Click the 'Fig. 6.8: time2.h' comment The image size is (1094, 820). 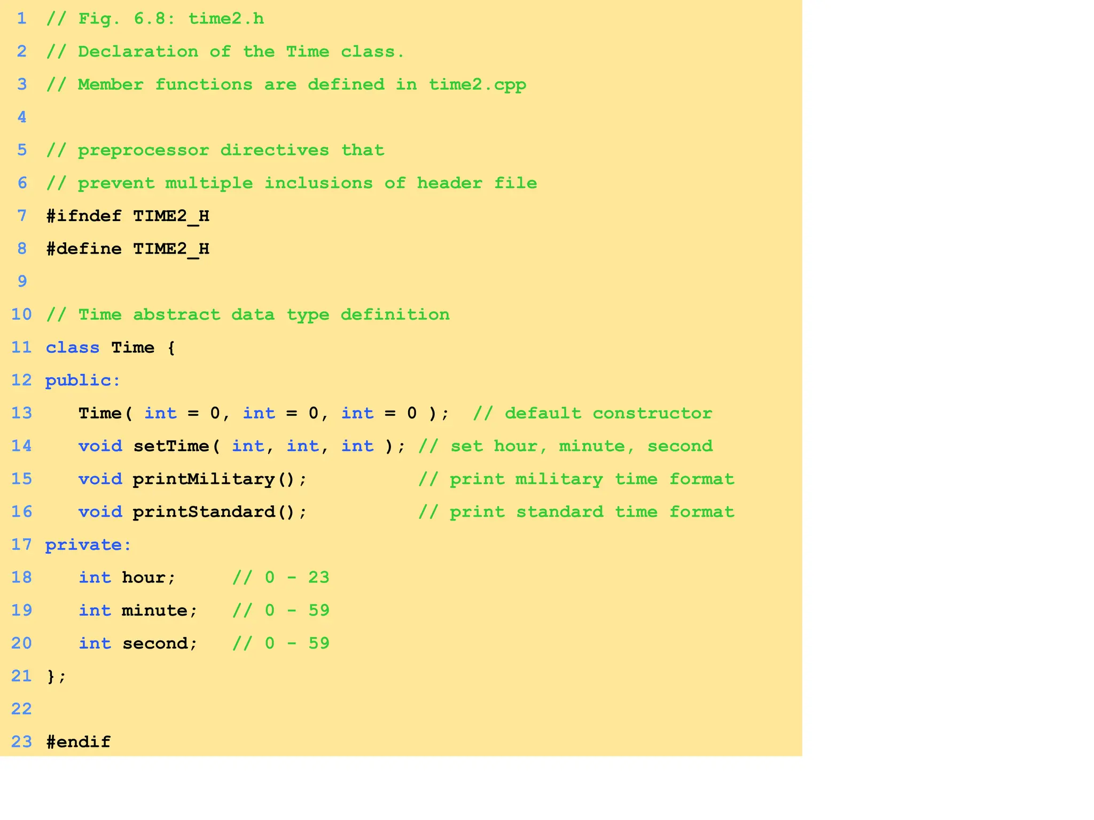point(171,19)
